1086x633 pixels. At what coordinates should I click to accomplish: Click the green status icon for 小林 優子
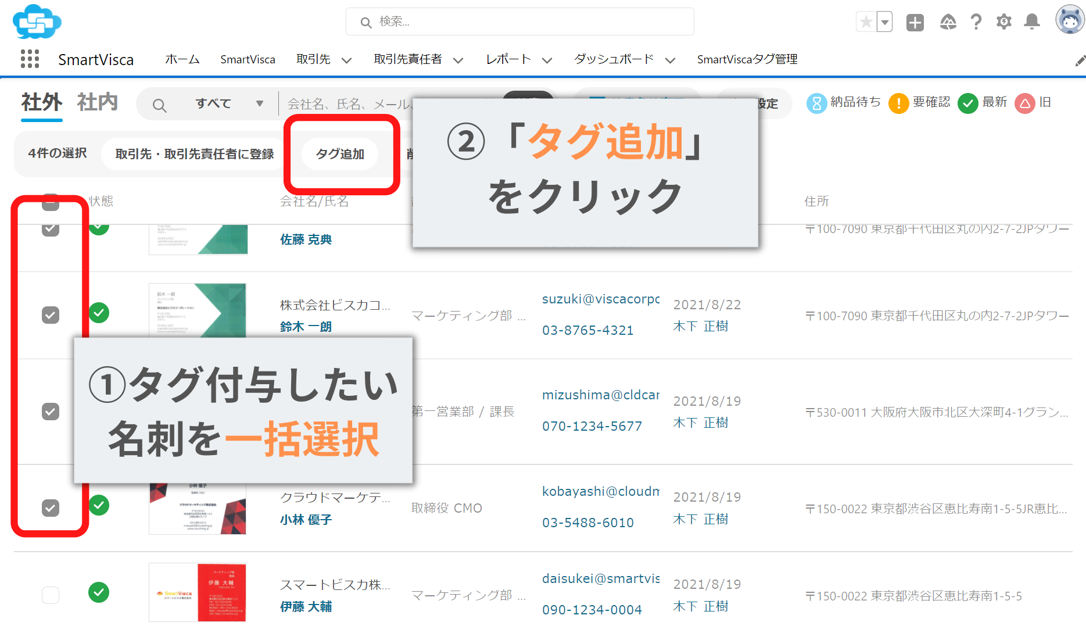[x=99, y=505]
